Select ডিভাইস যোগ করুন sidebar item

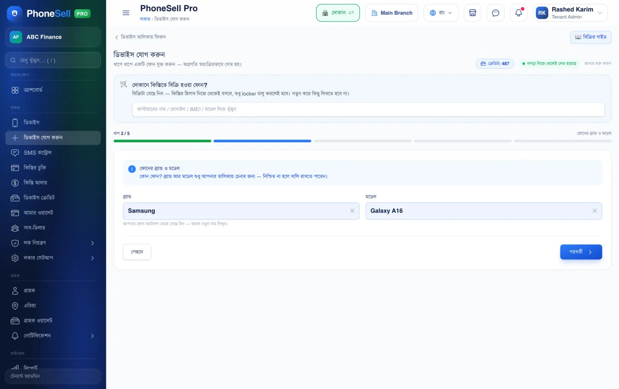(x=53, y=138)
